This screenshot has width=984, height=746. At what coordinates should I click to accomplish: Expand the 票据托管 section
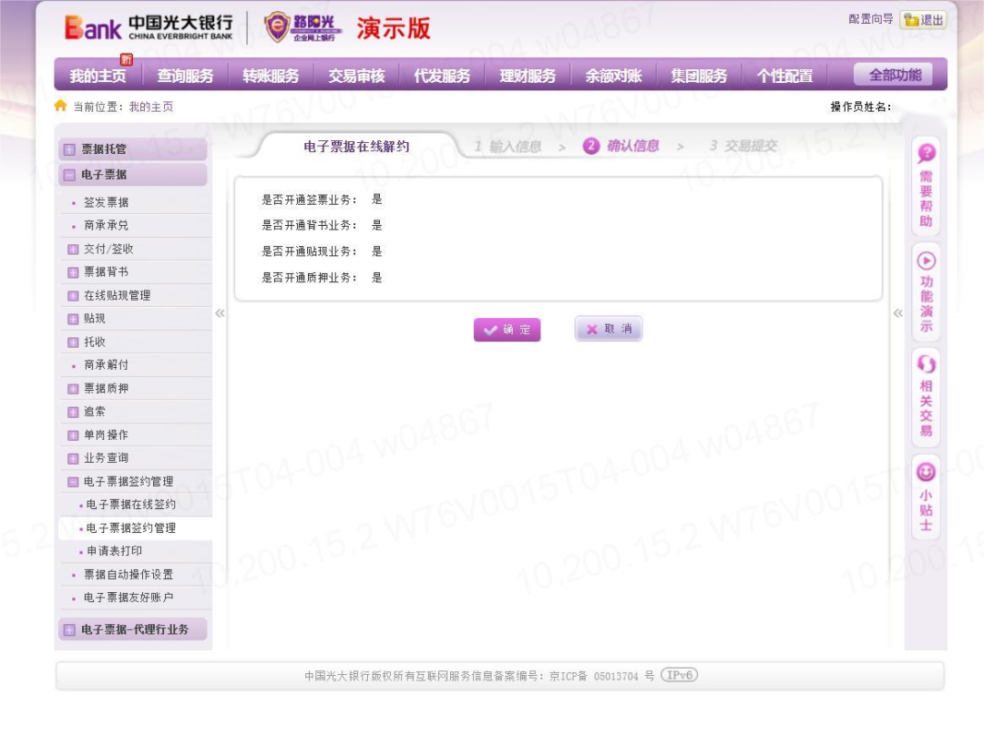[x=69, y=149]
